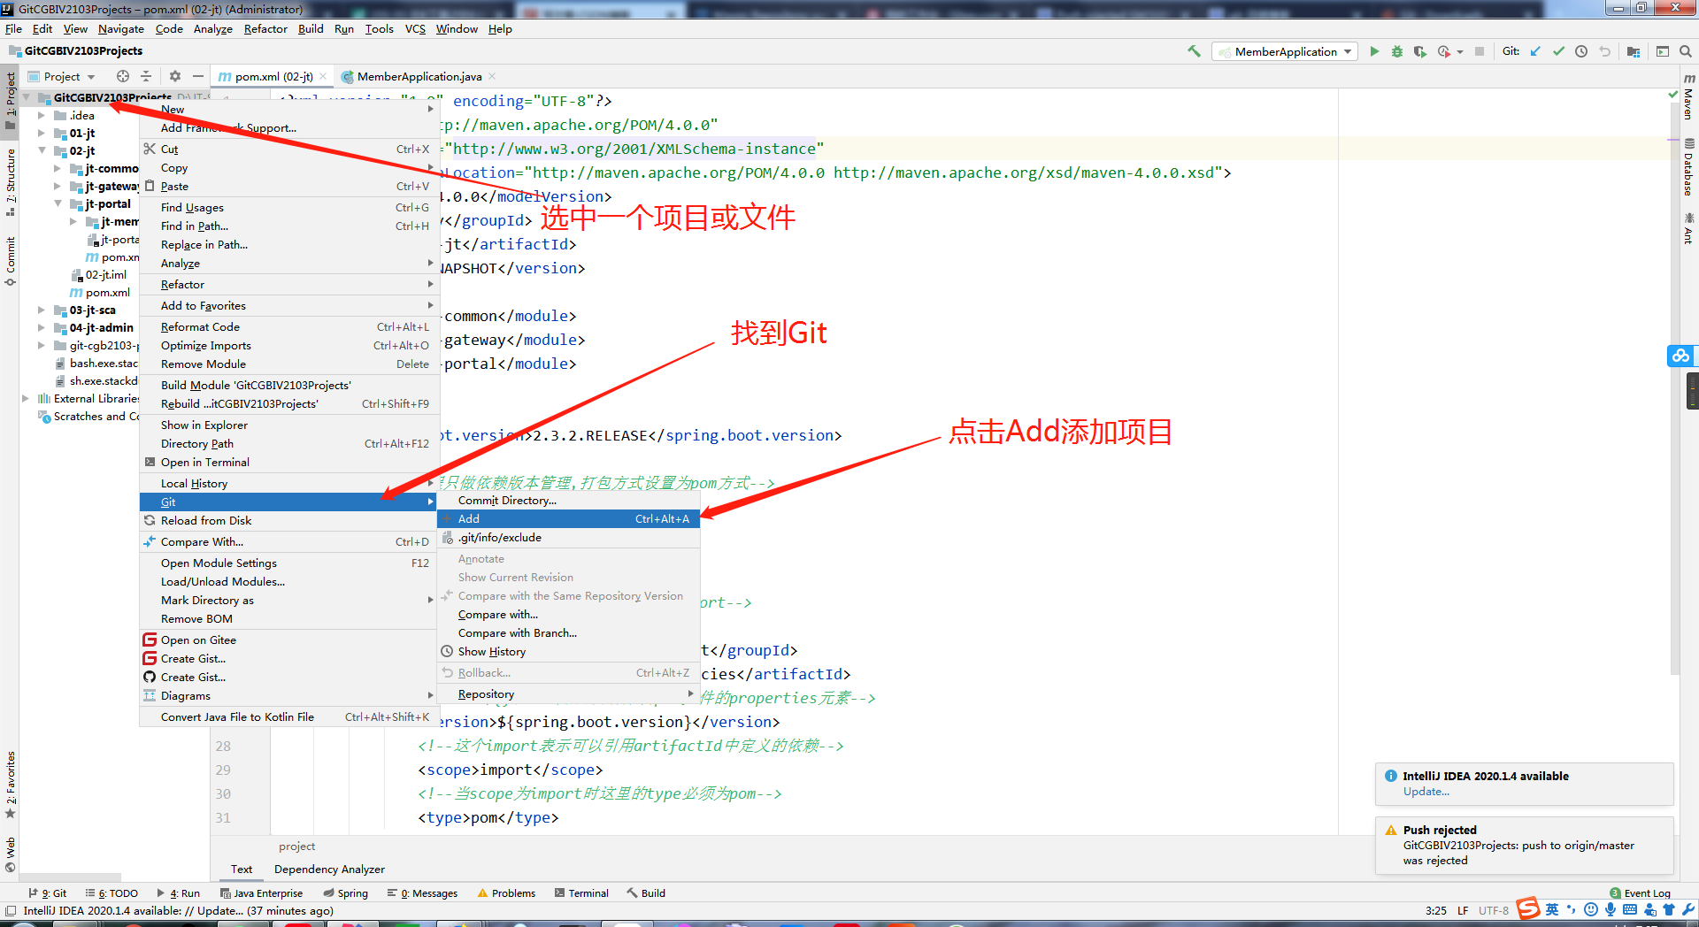Select the Git entry in context menu
The height and width of the screenshot is (927, 1699).
click(x=288, y=502)
